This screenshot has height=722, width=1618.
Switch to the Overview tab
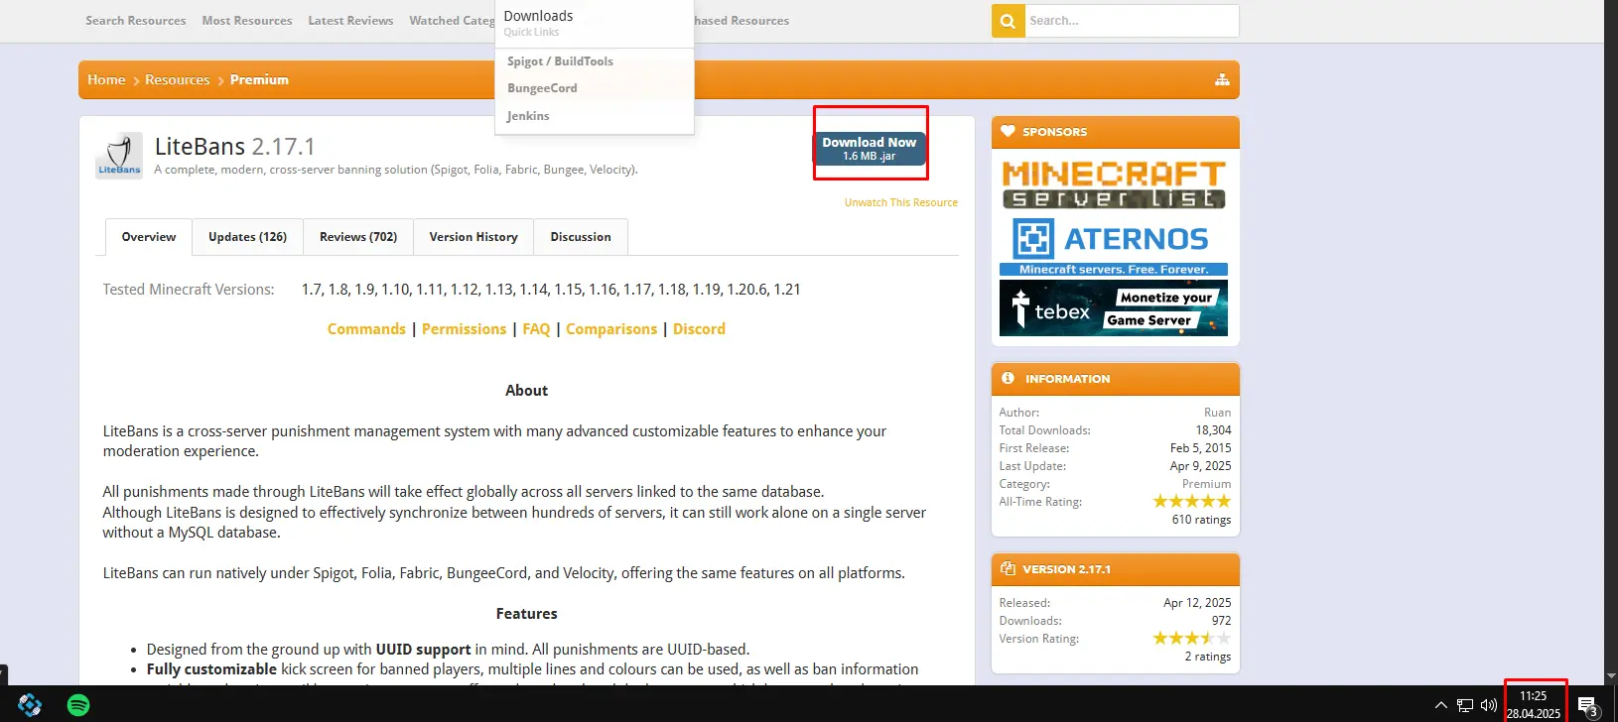coord(149,237)
